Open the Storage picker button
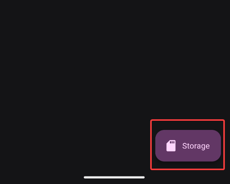This screenshot has height=184, width=230. (188, 146)
